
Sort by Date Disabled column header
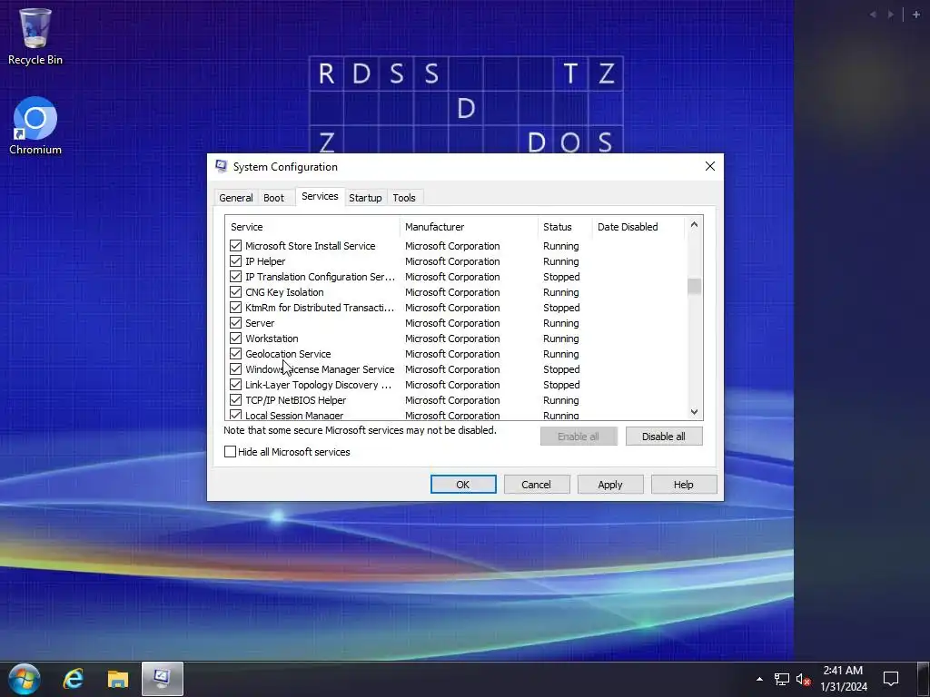point(638,227)
